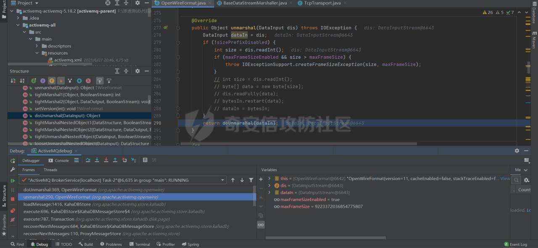Image resolution: width=538 pixels, height=248 pixels.
Task: Open memory view search icon
Action: pos(516,180)
